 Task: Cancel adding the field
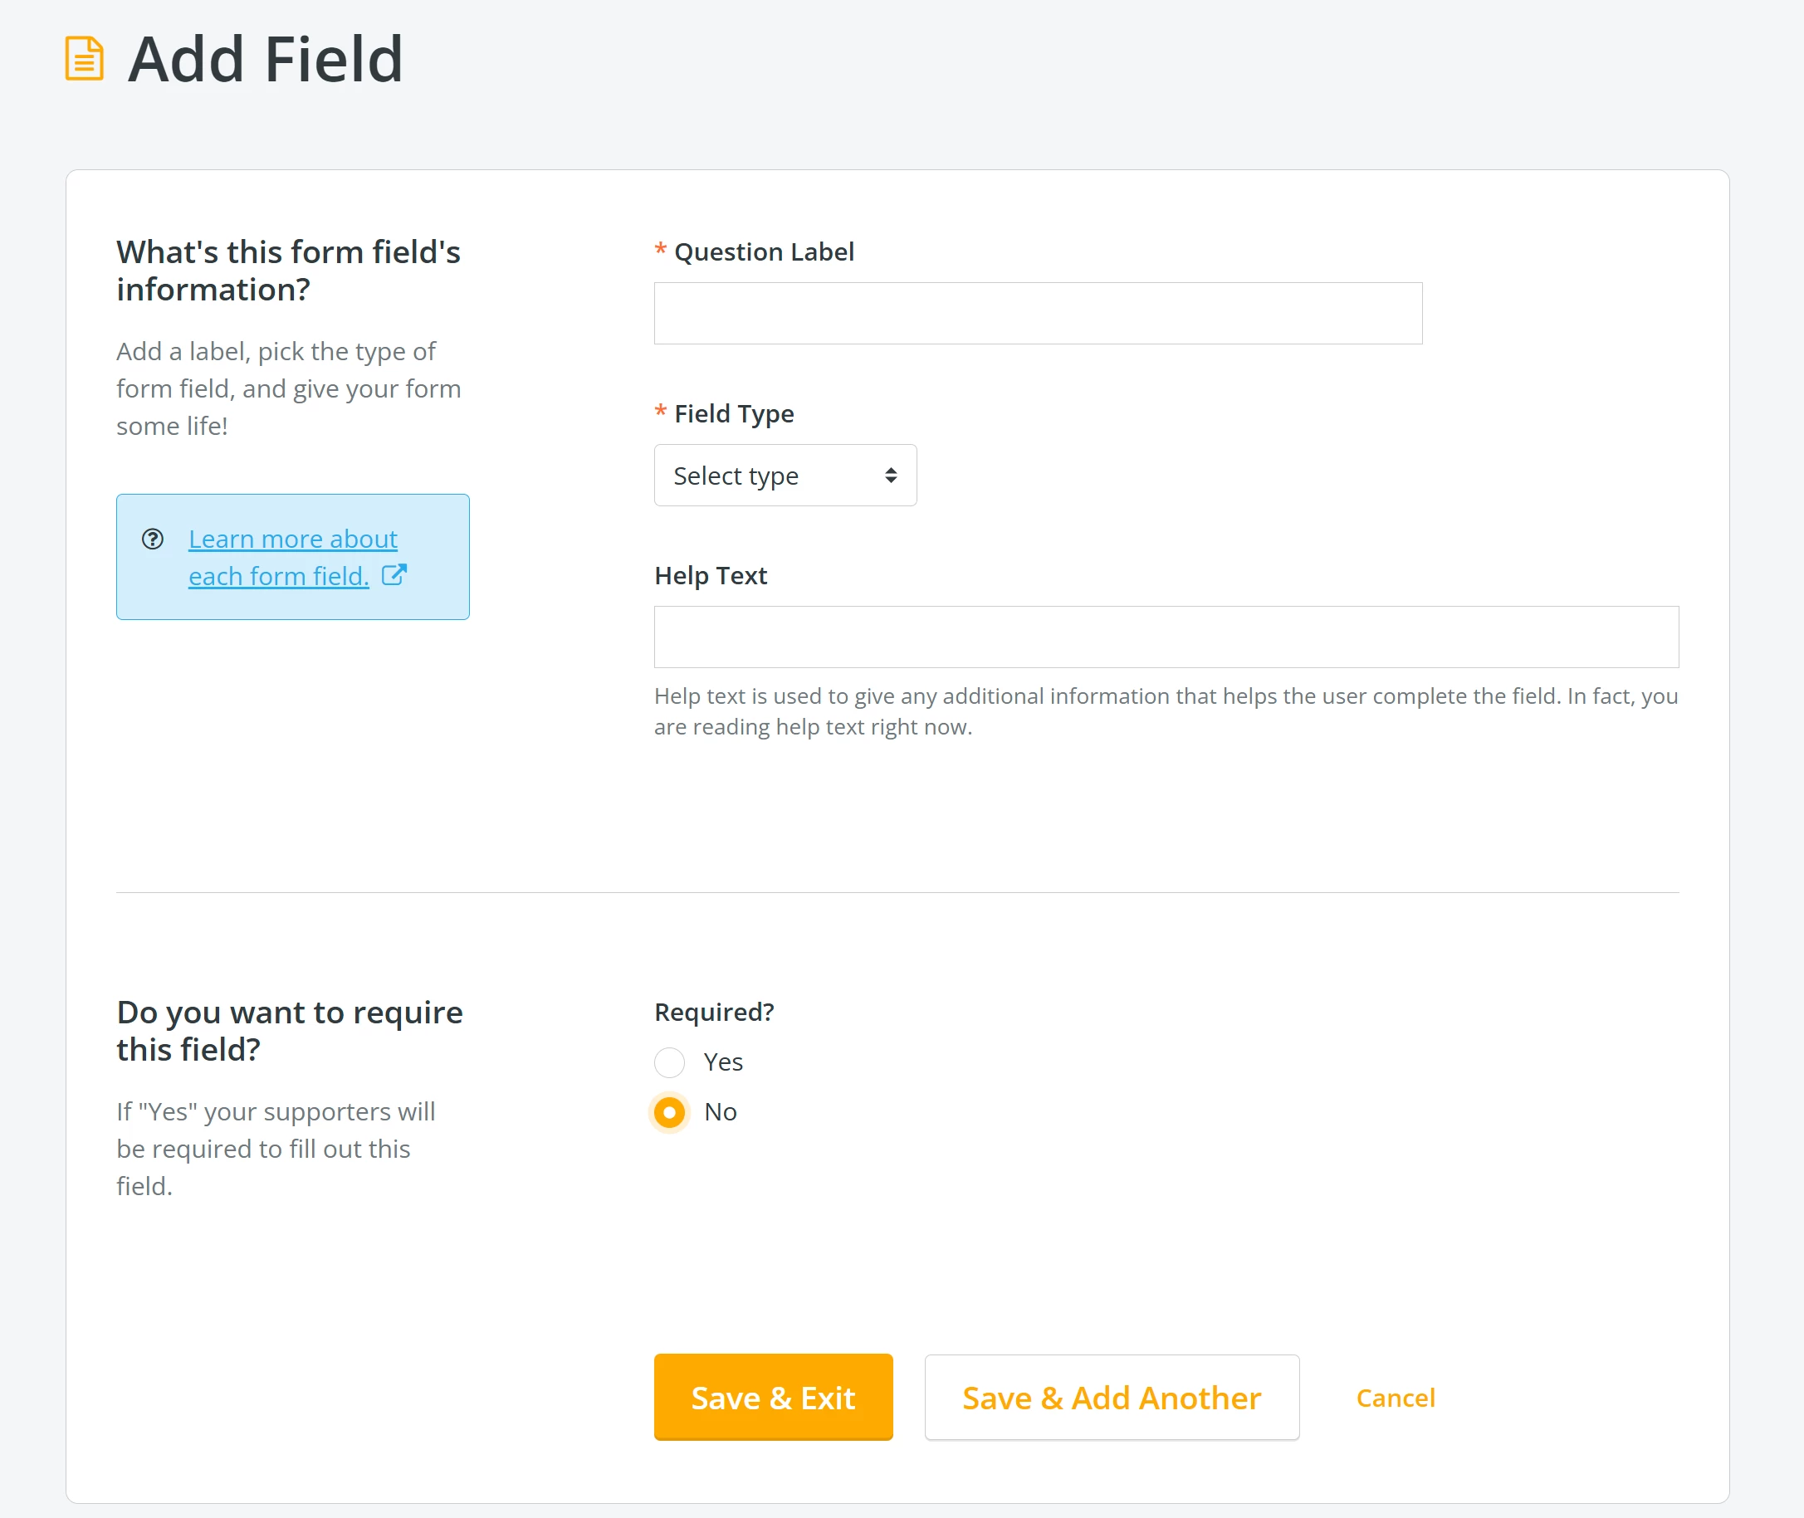1396,1398
